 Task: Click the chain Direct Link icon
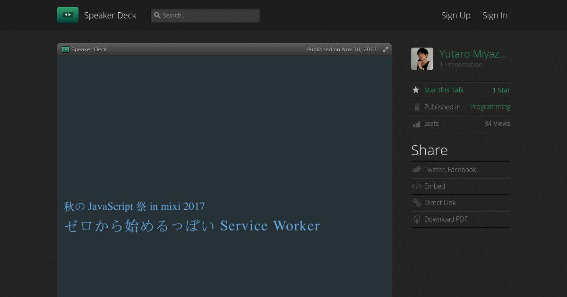416,203
